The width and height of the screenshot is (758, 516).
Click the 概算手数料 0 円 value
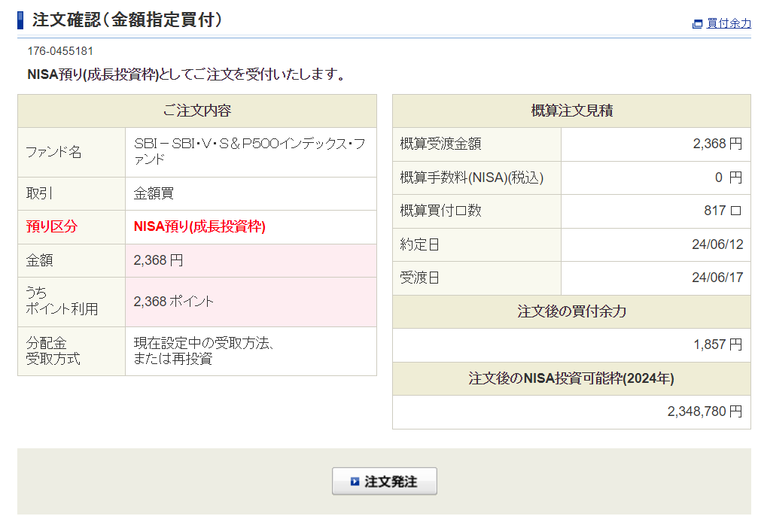click(728, 178)
